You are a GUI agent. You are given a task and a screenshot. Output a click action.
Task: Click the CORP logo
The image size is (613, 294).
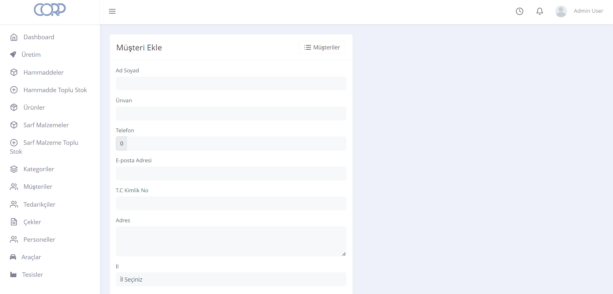pos(50,10)
